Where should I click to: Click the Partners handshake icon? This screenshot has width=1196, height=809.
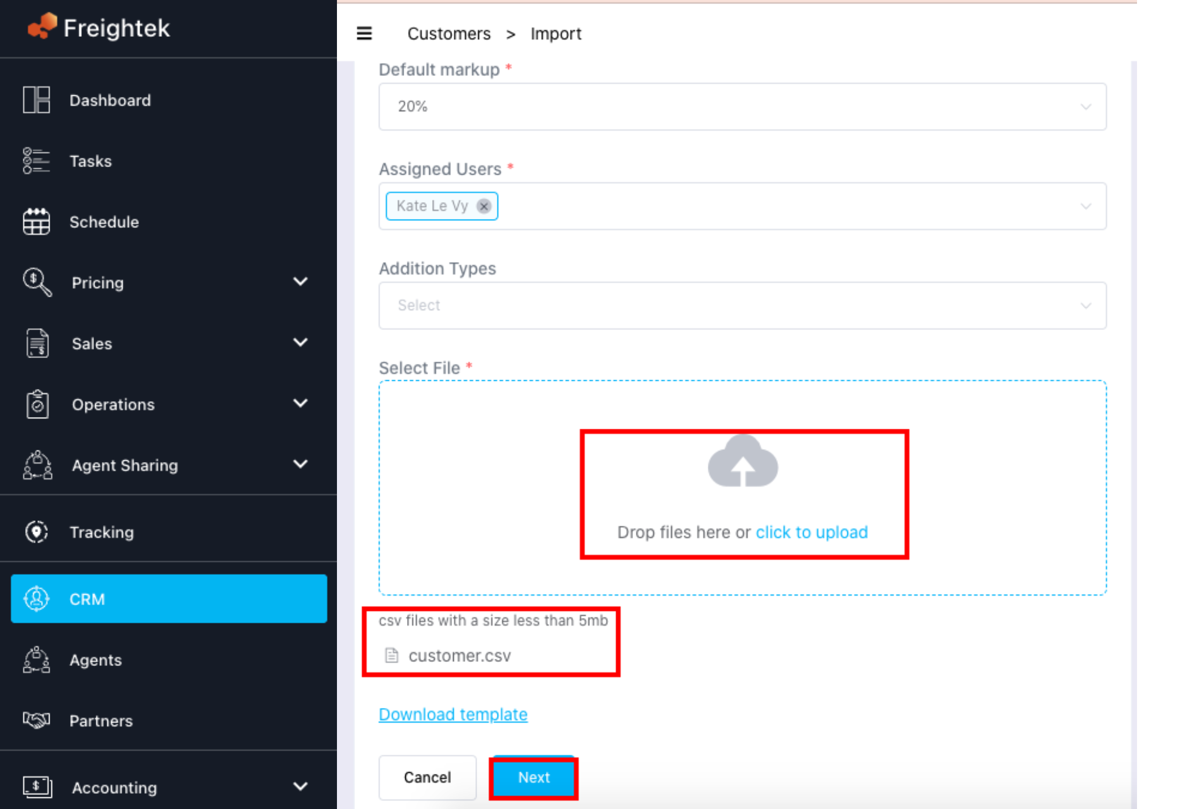[36, 720]
